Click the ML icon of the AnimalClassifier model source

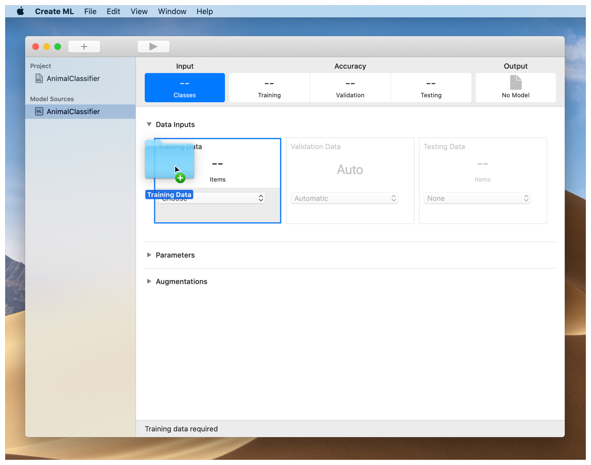(x=39, y=112)
